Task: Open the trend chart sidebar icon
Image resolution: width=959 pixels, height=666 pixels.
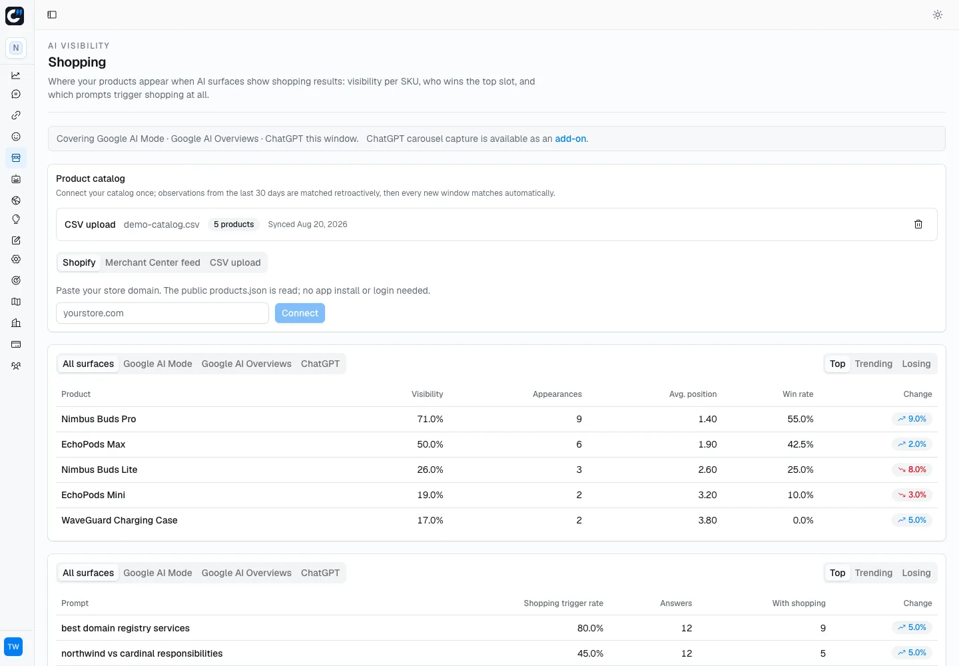Action: (x=16, y=75)
